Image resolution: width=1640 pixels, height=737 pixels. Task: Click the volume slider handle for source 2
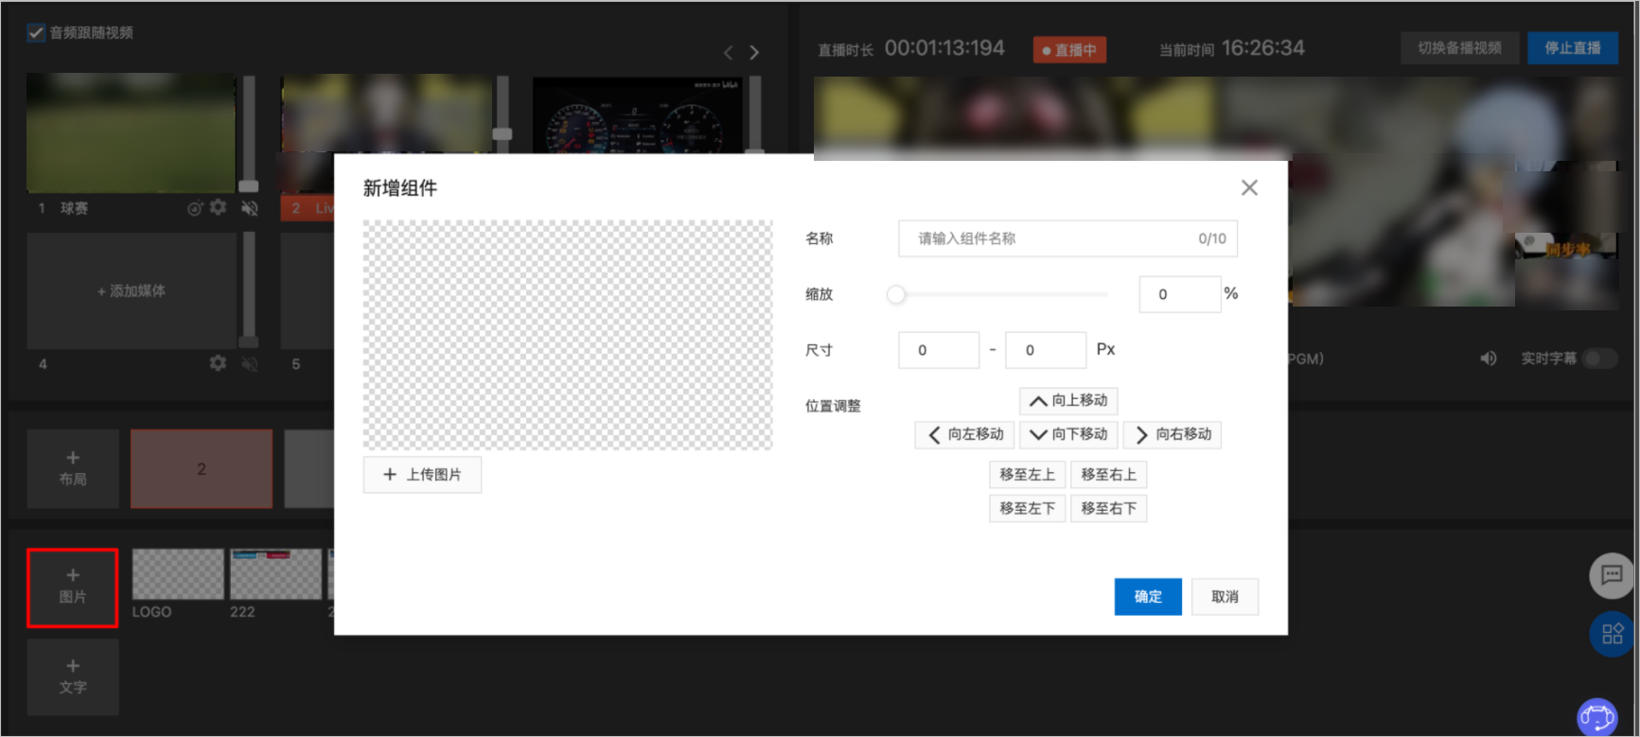[503, 134]
